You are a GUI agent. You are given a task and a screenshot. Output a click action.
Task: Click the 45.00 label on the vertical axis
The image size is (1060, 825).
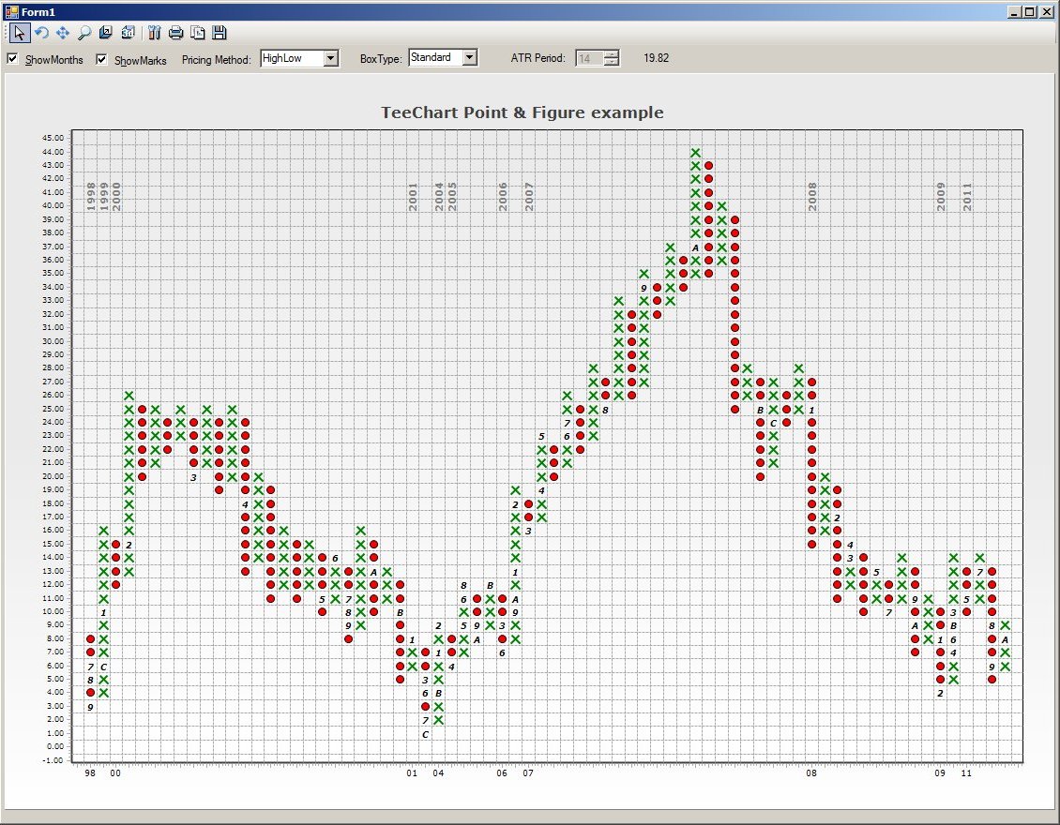[x=53, y=138]
